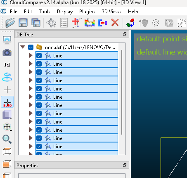Open the Edit menu
Viewport: 187px width, 178px height.
[28, 12]
